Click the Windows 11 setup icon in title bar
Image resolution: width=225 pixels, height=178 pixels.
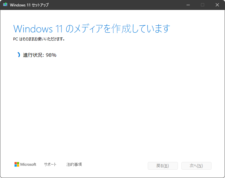click(5, 4)
